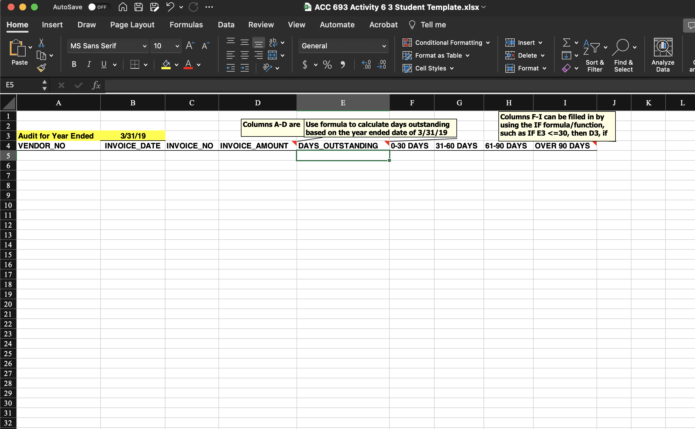Click the AutoSum sigma icon

566,43
